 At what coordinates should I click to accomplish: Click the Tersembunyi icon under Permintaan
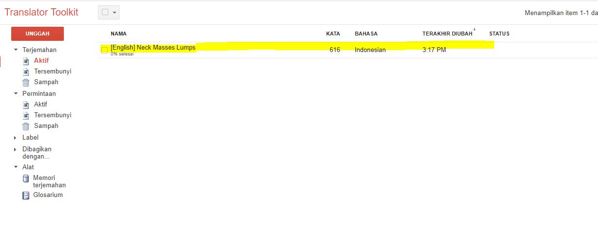[26, 115]
